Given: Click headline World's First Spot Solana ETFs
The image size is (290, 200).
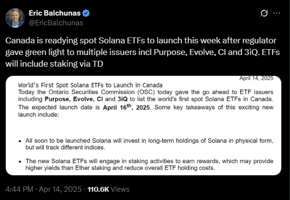Looking at the screenshot, I should 90,85.
